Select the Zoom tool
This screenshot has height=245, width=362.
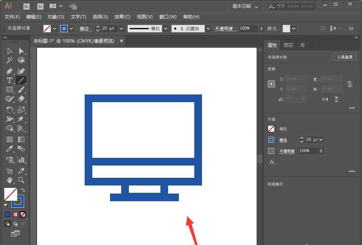21,180
